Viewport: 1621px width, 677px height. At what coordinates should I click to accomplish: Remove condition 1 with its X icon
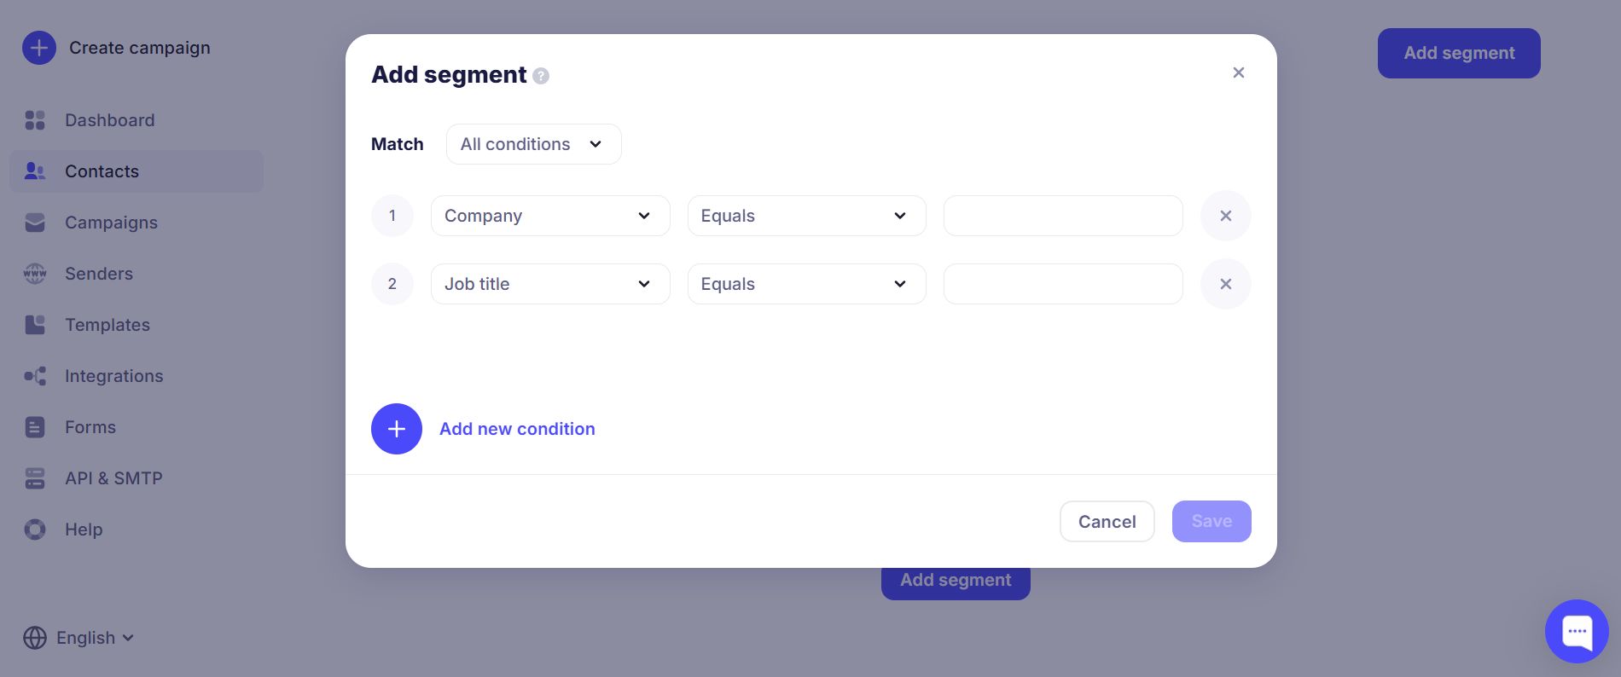coord(1225,216)
